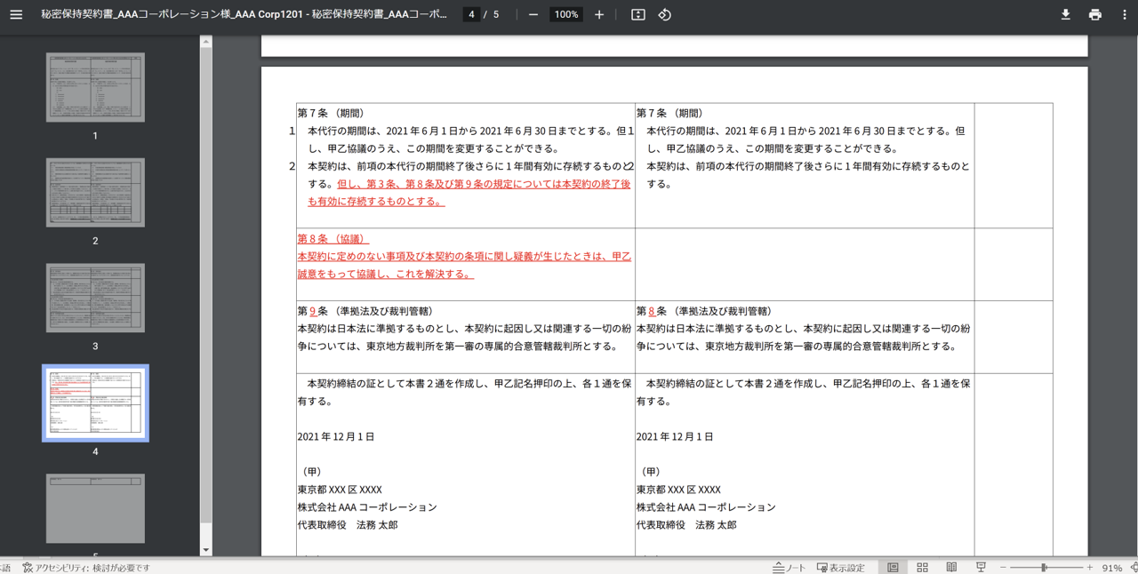Open 表示設定 display settings

click(x=840, y=567)
